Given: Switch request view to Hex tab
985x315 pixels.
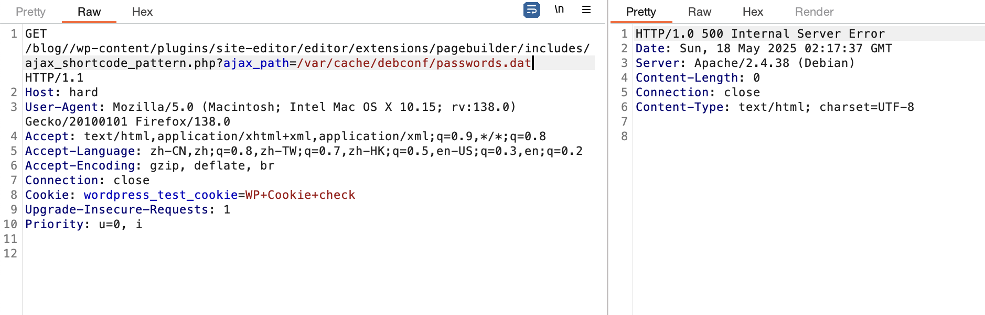Looking at the screenshot, I should point(142,12).
